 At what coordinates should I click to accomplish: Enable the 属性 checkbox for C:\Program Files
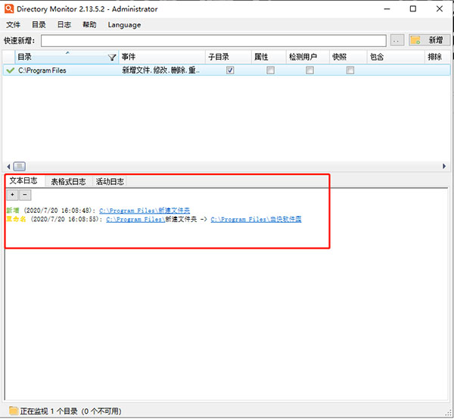click(x=270, y=70)
